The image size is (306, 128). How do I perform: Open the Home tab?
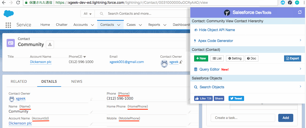pyautogui.click(x=45, y=25)
